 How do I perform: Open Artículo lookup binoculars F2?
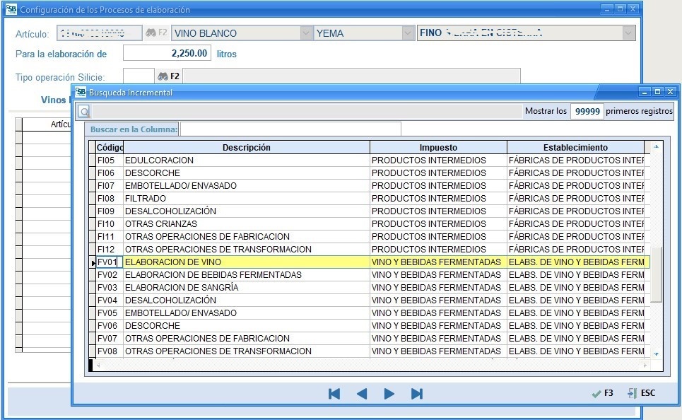tap(156, 33)
